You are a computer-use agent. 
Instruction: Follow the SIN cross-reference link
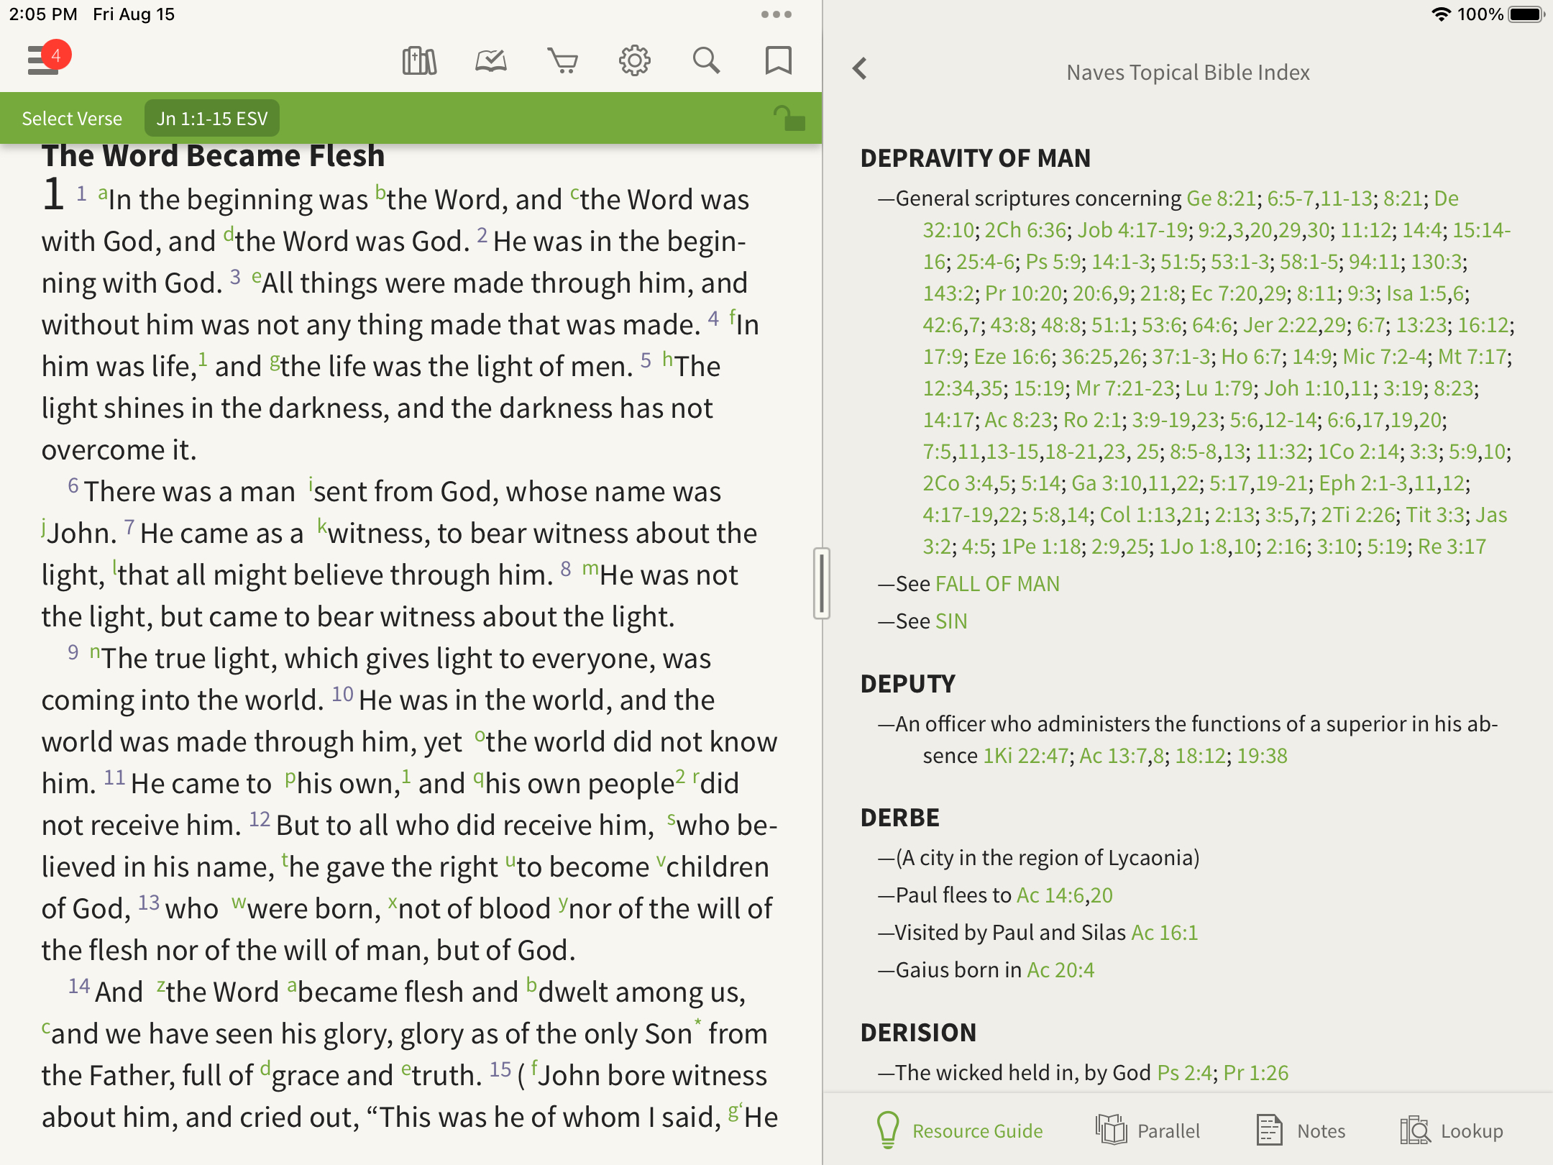tap(951, 621)
